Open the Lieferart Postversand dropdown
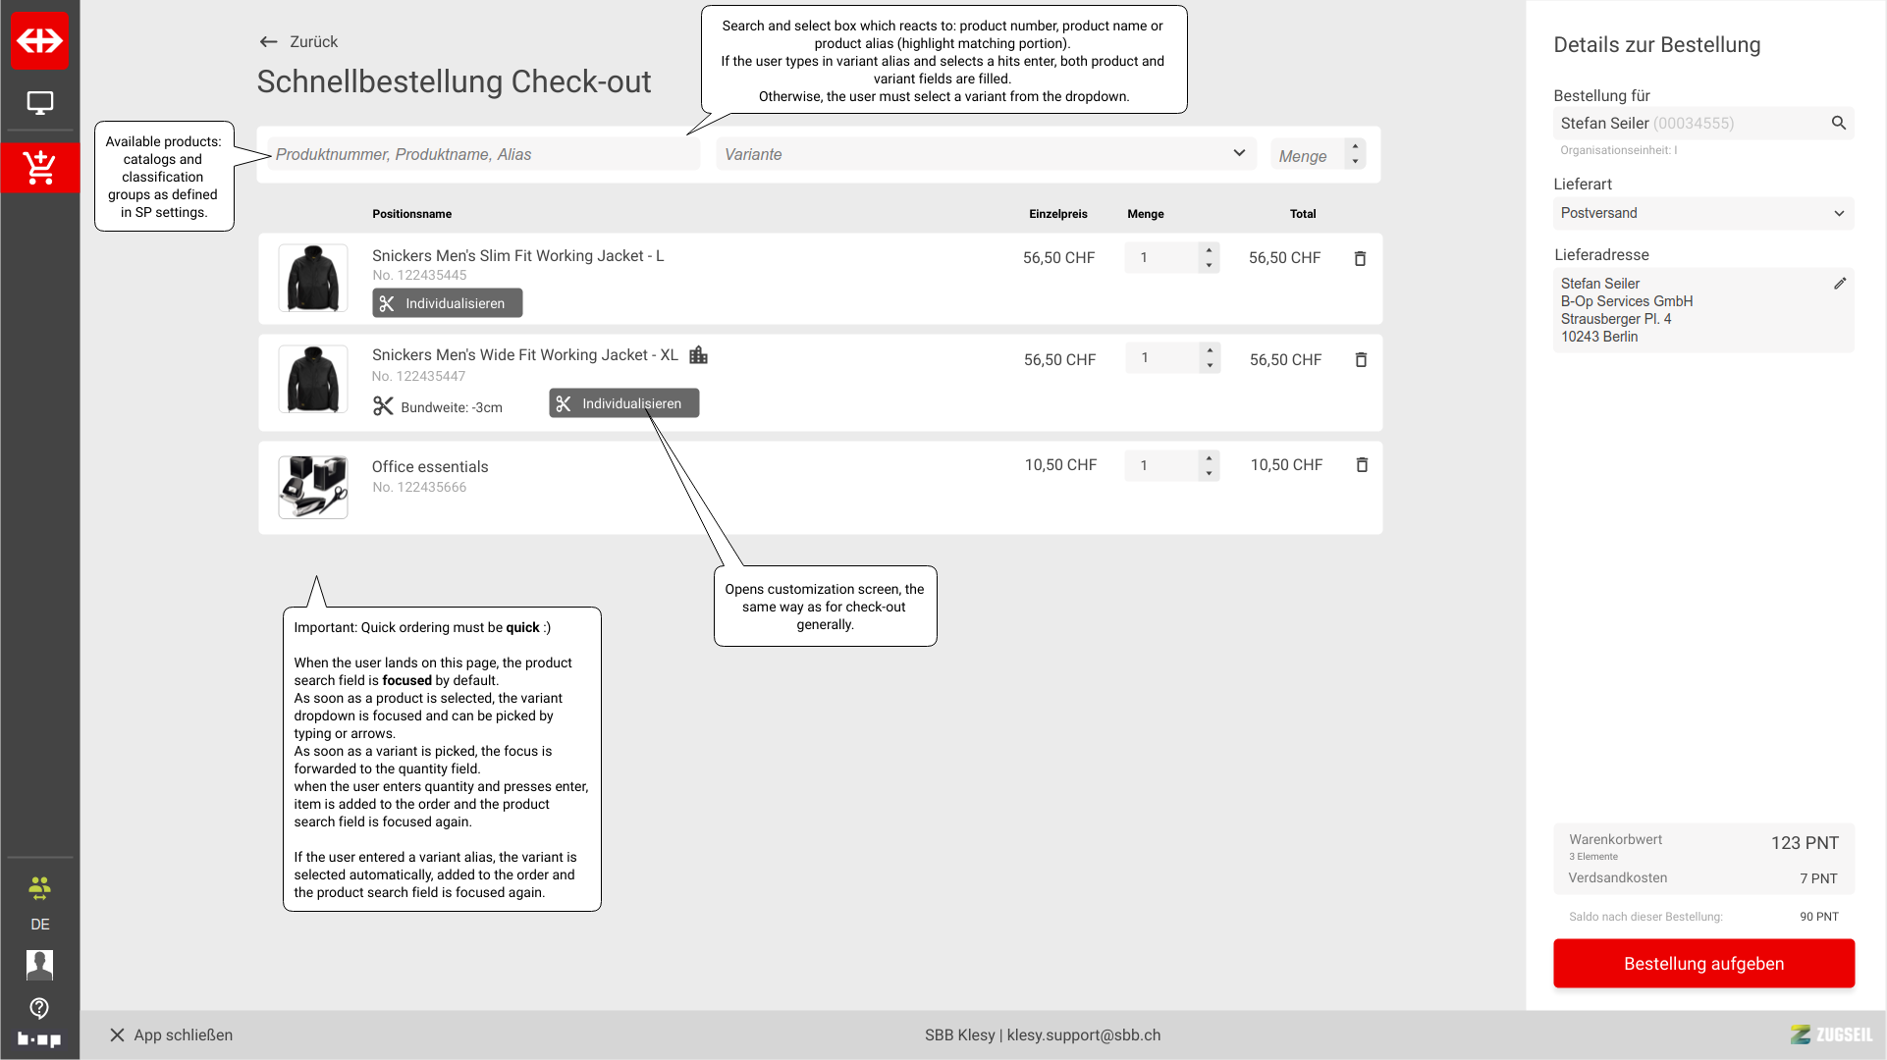 1703,213
